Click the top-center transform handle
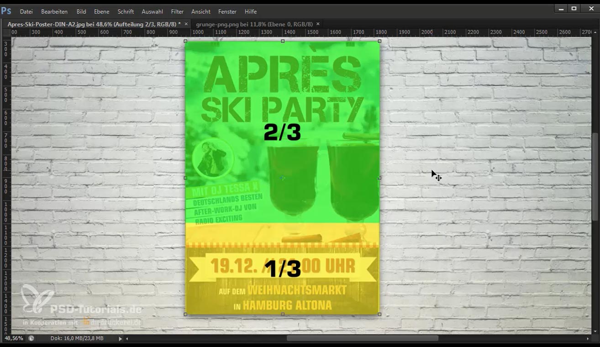Screen dimensions: 600x347 (283, 41)
